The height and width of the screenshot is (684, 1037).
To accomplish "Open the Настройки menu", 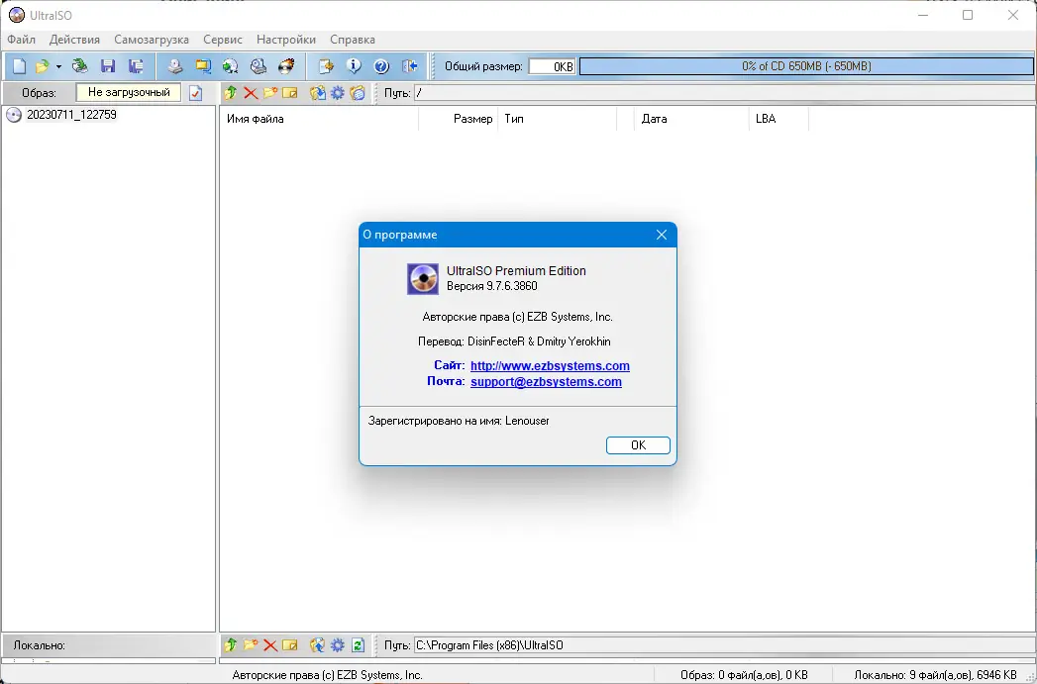I will [x=286, y=40].
